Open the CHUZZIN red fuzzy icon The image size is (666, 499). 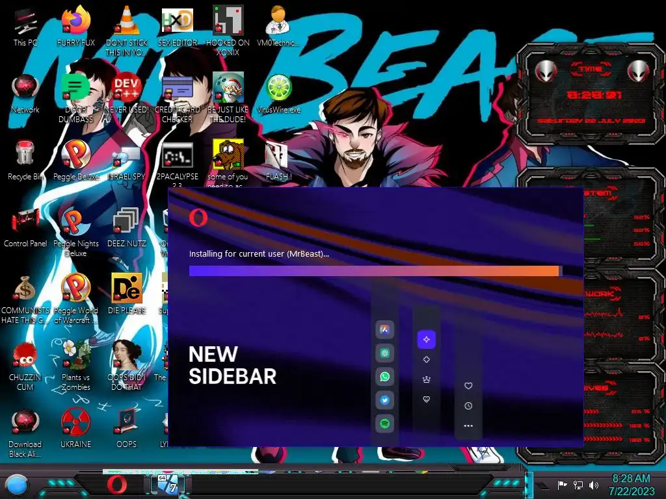coord(25,365)
